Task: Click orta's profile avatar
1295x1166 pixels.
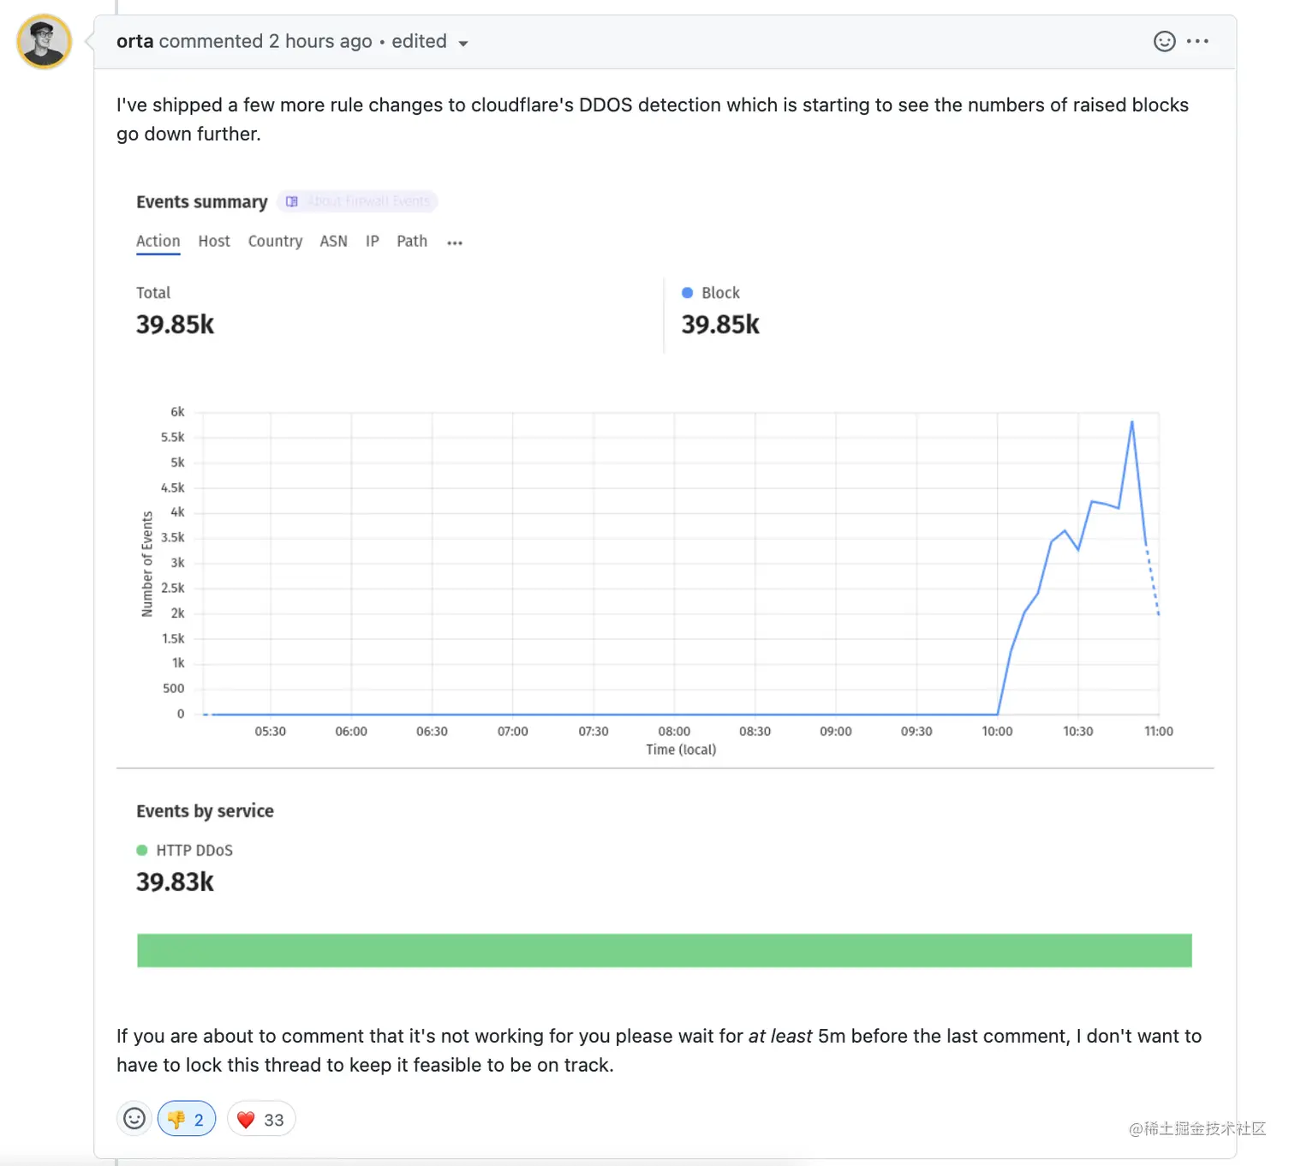Action: pyautogui.click(x=44, y=41)
